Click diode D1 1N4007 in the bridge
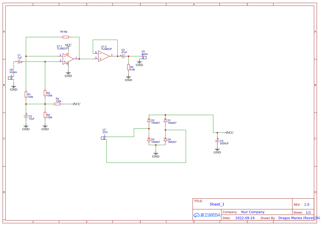This screenshot has height=226, width=323. point(166,120)
